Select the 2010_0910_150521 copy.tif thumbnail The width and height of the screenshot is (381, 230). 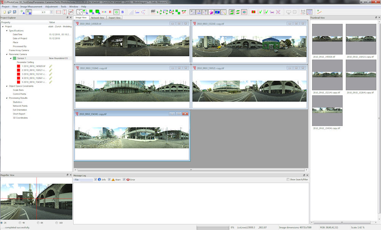pos(360,39)
